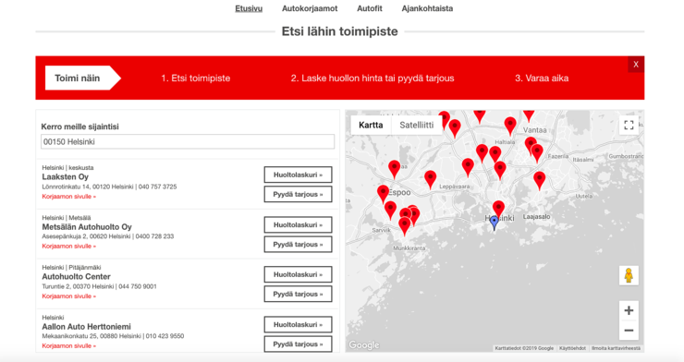684x362 pixels.
Task: Click the Google logo on map
Action: (x=364, y=345)
